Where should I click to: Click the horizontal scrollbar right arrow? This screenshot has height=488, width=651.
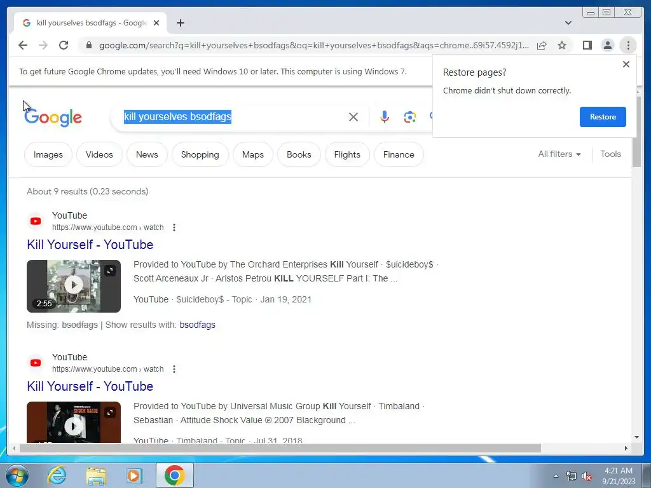[x=626, y=448]
